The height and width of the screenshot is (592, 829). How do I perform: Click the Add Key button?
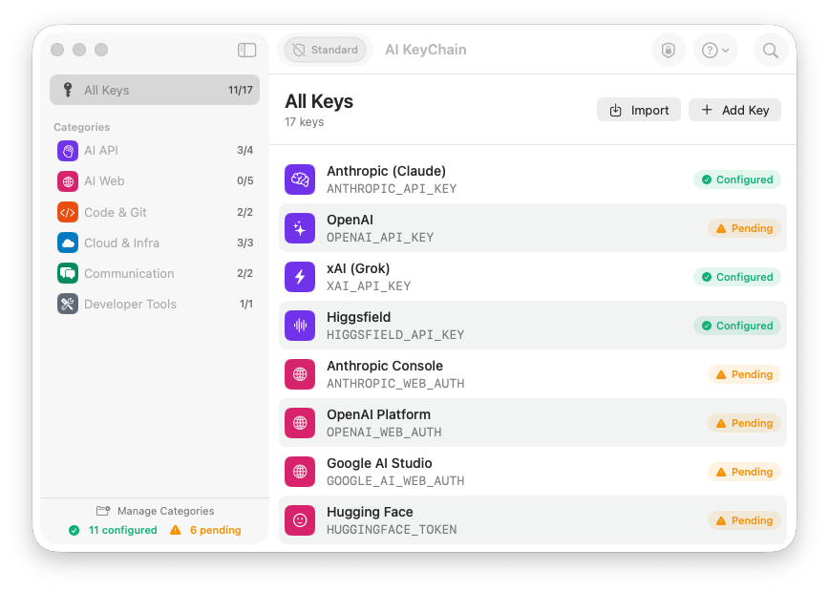tap(734, 110)
